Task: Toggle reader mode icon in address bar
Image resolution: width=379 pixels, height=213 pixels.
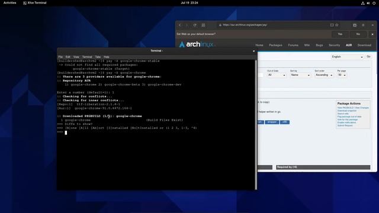Action: 332,25
